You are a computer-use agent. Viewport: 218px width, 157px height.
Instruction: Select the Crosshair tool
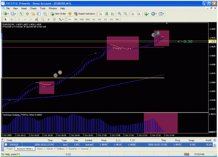(x=12, y=19)
